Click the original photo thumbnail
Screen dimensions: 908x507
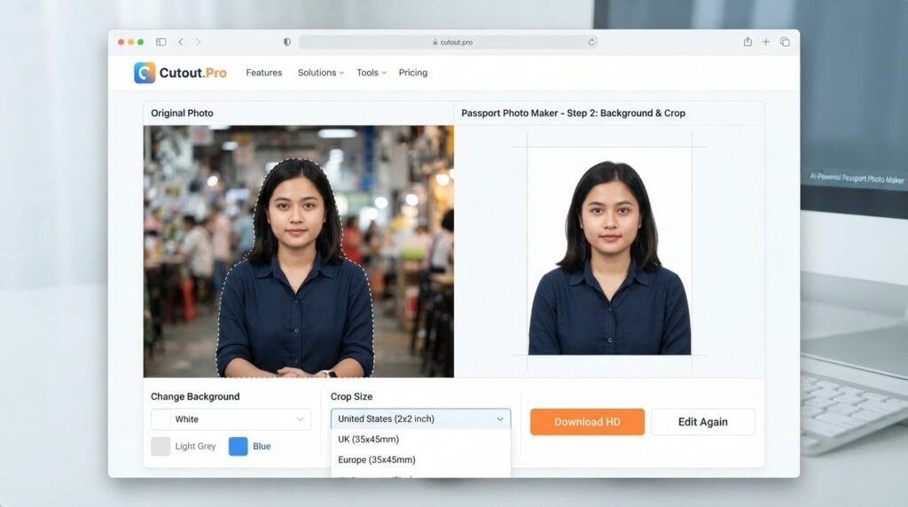pos(299,251)
